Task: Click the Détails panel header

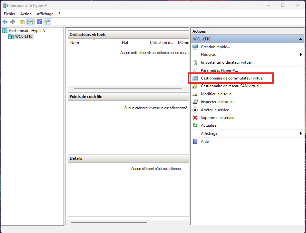Action: (x=128, y=158)
